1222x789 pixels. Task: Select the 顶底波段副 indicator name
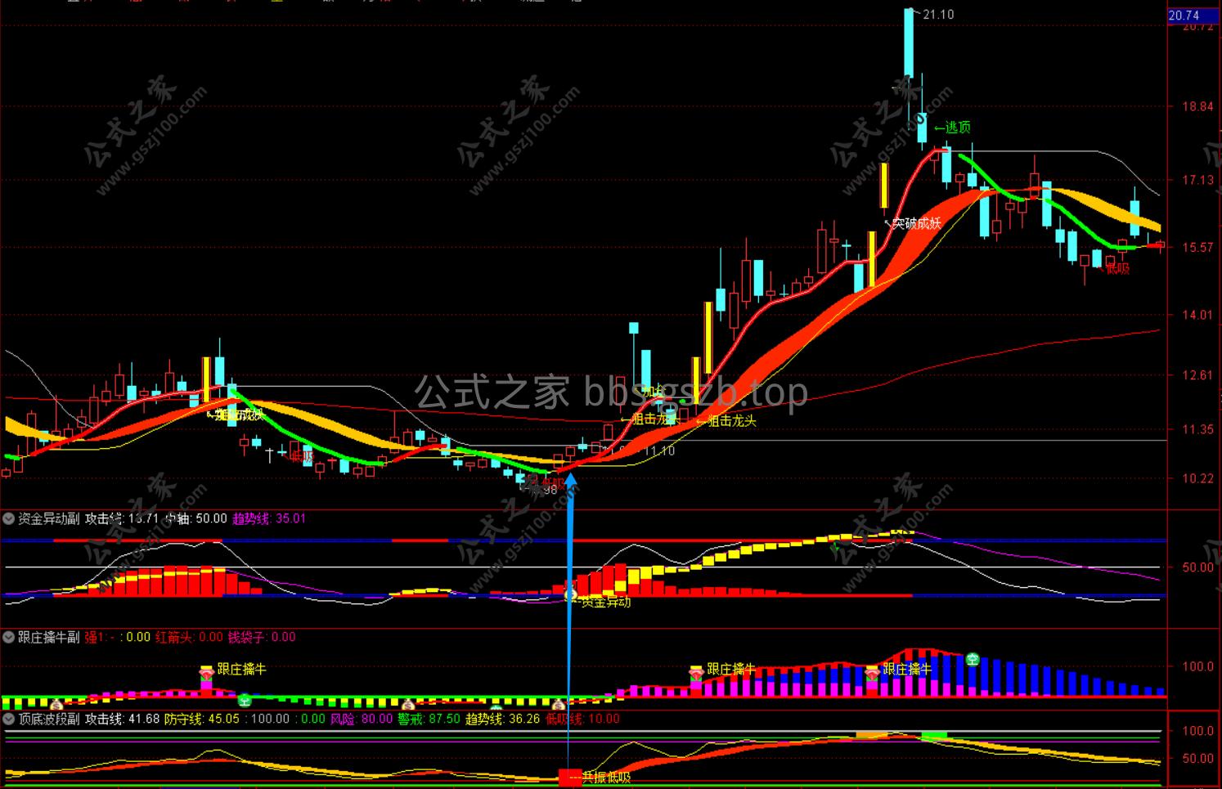point(49,719)
